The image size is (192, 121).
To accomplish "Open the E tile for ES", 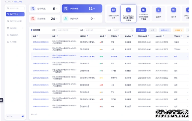I will point(158,14).
